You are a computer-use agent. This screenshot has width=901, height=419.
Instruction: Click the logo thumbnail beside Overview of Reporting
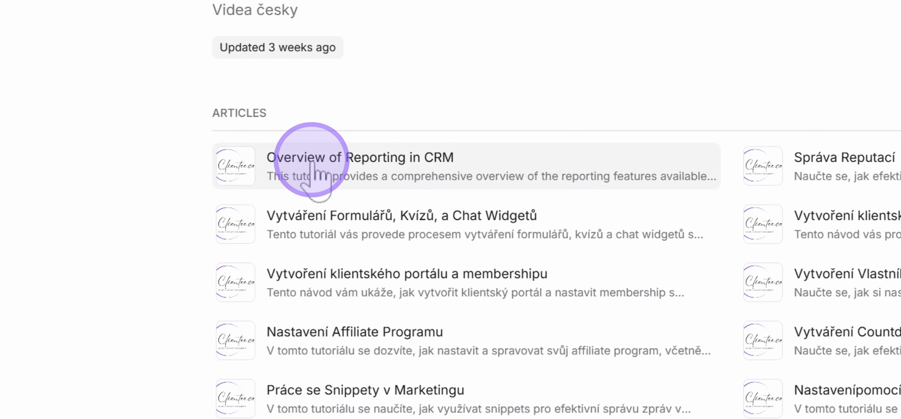(236, 166)
